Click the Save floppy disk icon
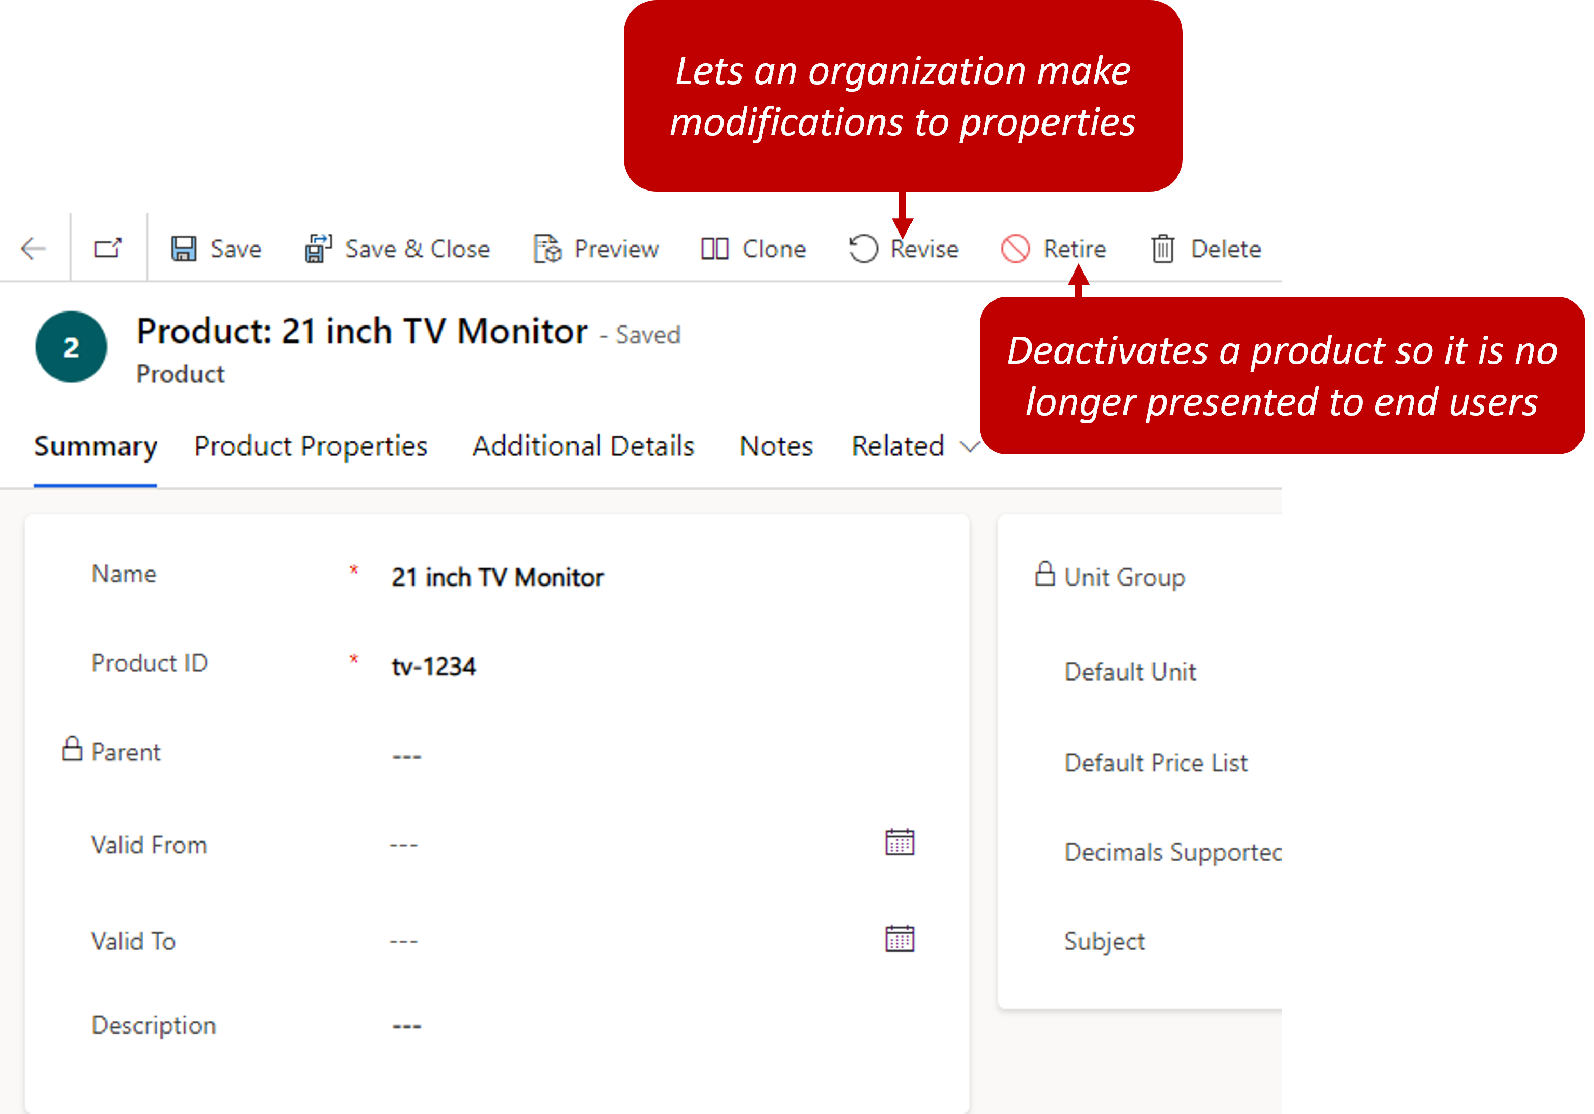Viewport: 1594px width, 1114px height. [184, 249]
